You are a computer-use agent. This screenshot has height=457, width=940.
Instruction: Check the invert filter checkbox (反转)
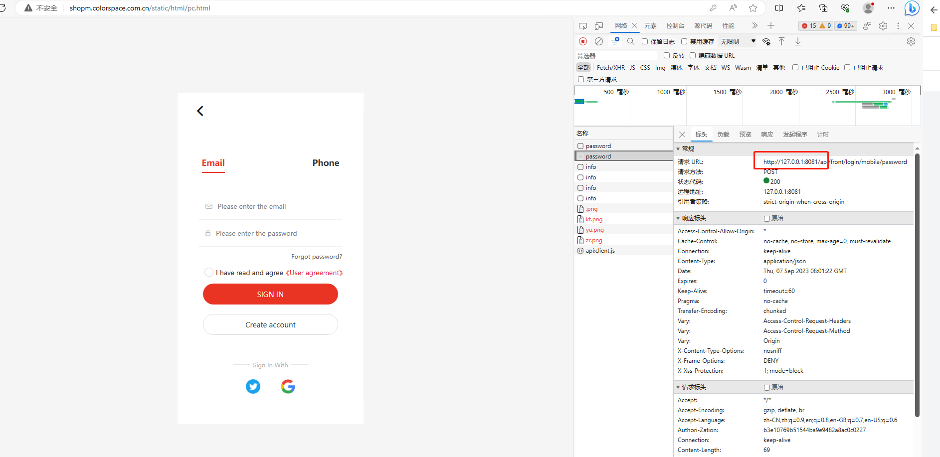coord(667,55)
